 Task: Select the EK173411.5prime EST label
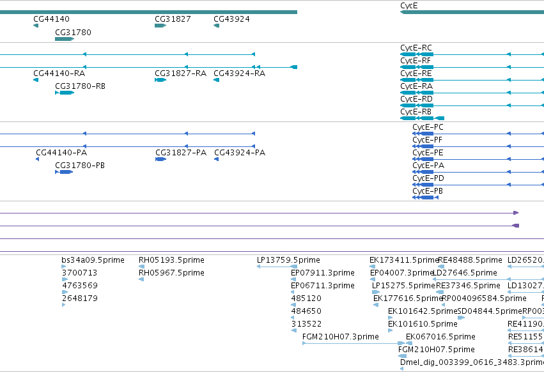[404, 260]
